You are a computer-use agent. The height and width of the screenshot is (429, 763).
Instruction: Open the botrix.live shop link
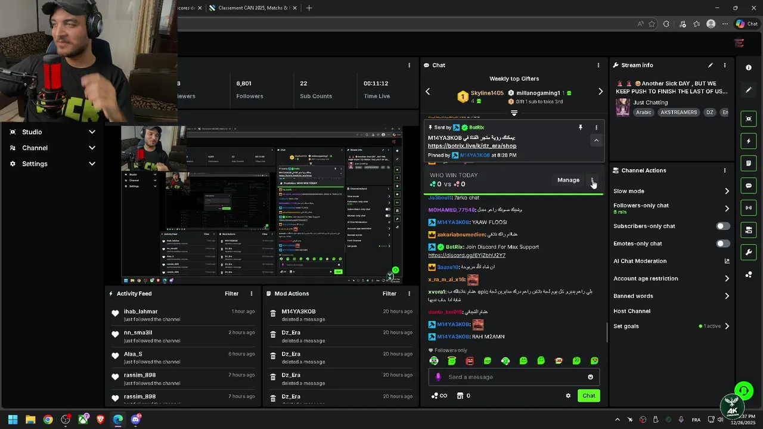pyautogui.click(x=472, y=146)
